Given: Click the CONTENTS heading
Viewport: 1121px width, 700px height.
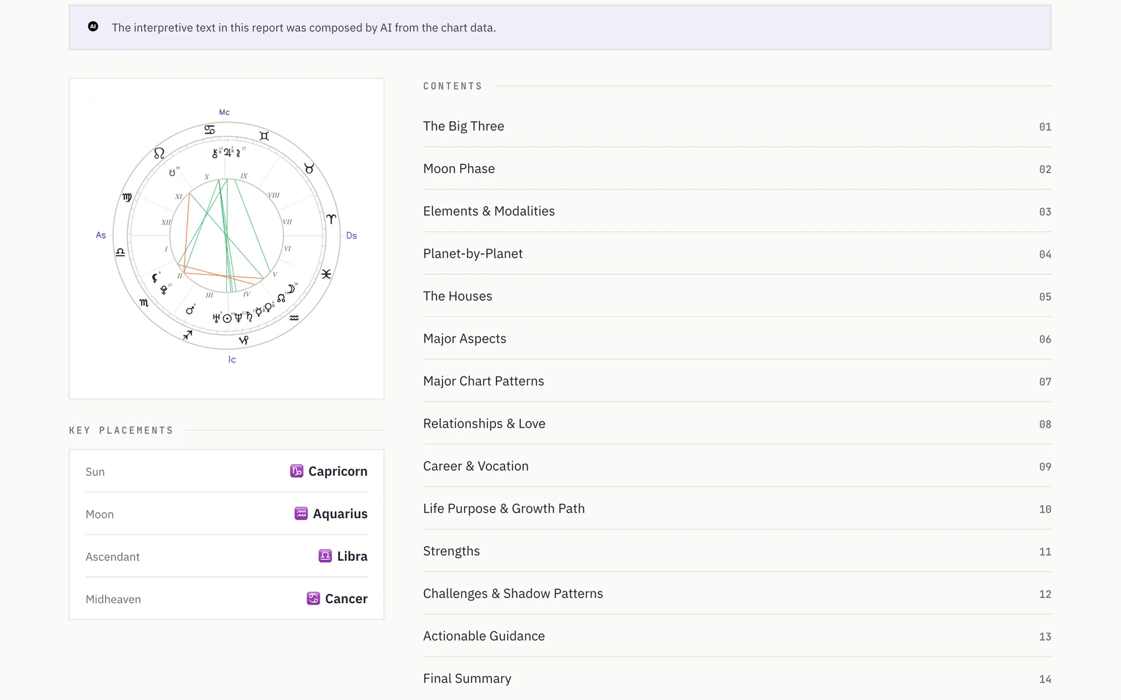Looking at the screenshot, I should pos(453,86).
